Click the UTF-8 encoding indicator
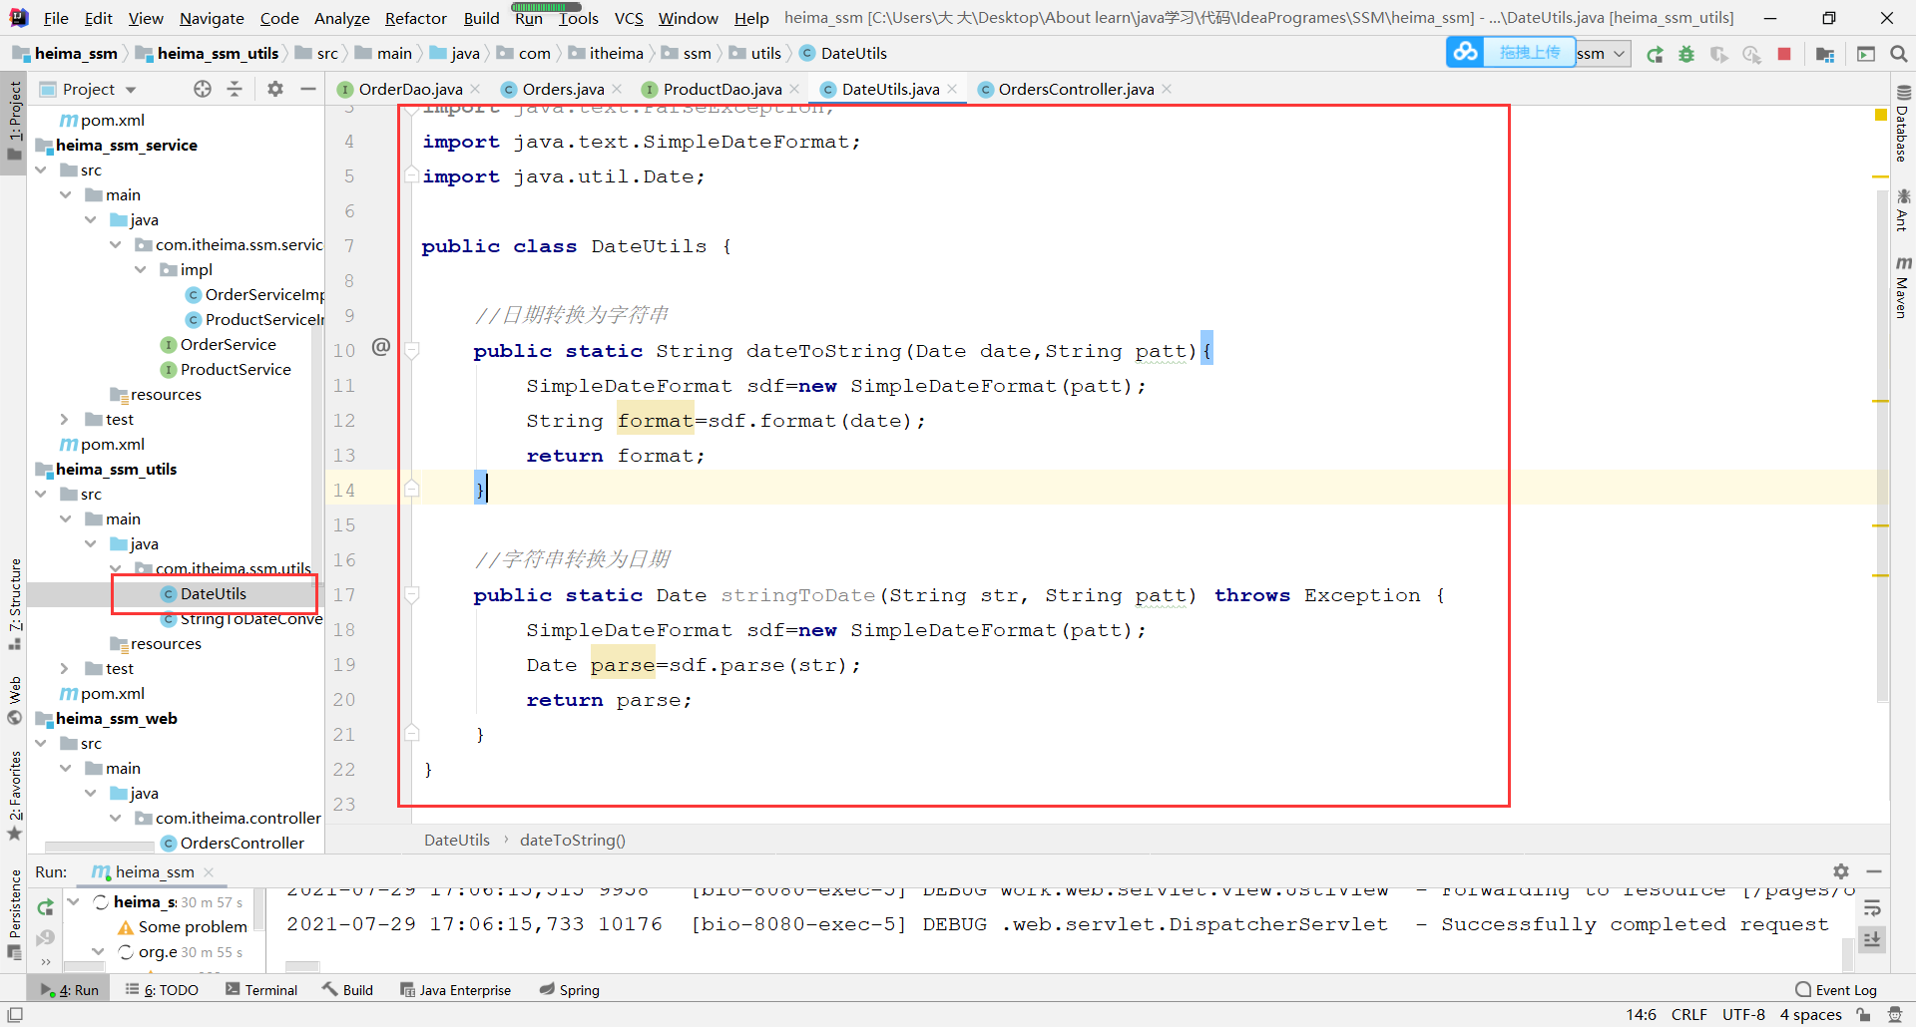The image size is (1916, 1027). pyautogui.click(x=1743, y=1014)
